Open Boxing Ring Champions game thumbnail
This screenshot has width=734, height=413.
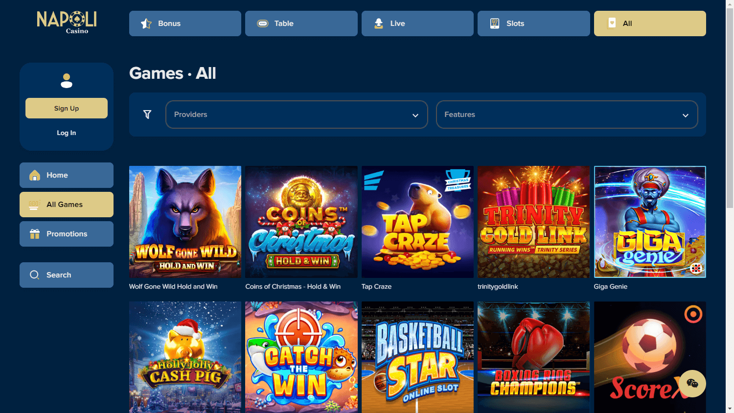click(534, 357)
